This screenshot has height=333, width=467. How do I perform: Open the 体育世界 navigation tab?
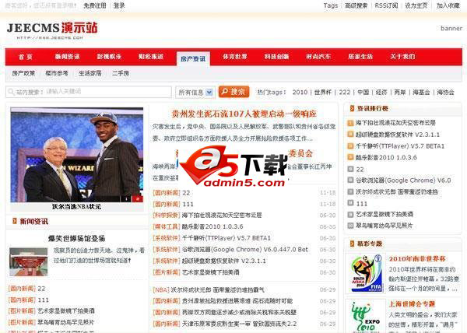pos(235,57)
